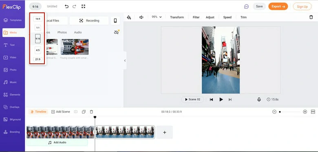Select the 16:9 aspect ratio option
The height and width of the screenshot is (152, 318).
38,19
